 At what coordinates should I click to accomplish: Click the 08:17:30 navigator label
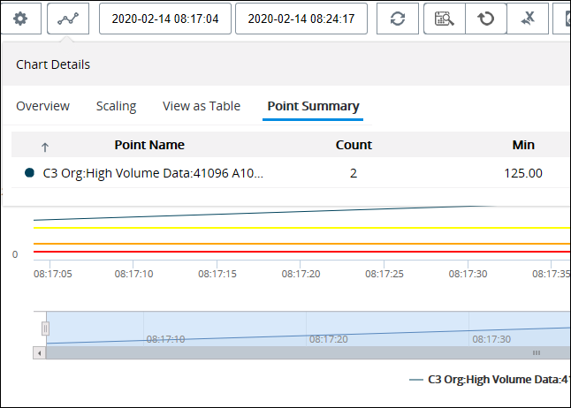(x=491, y=339)
